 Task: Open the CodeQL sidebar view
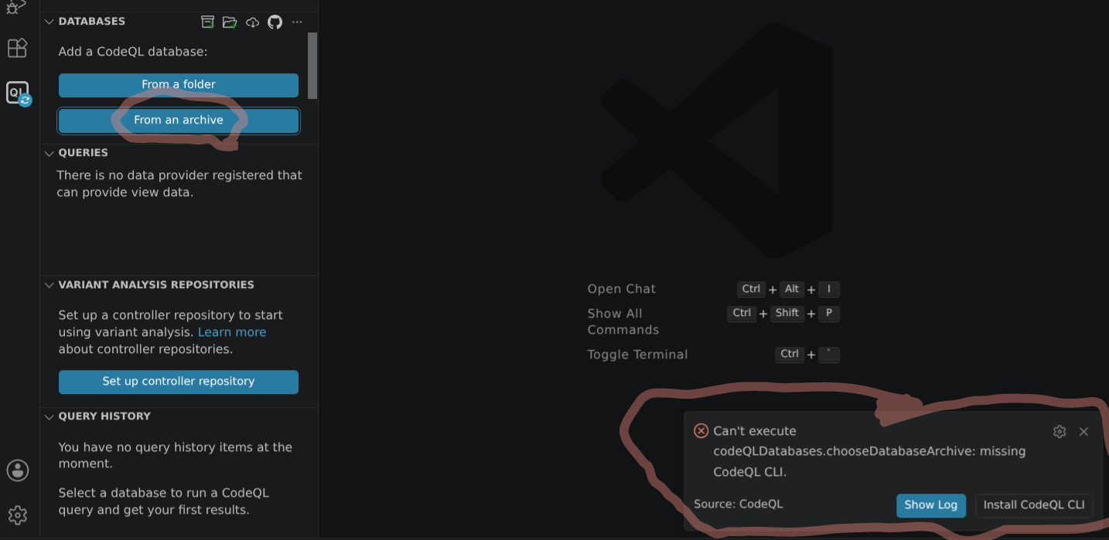pos(17,93)
